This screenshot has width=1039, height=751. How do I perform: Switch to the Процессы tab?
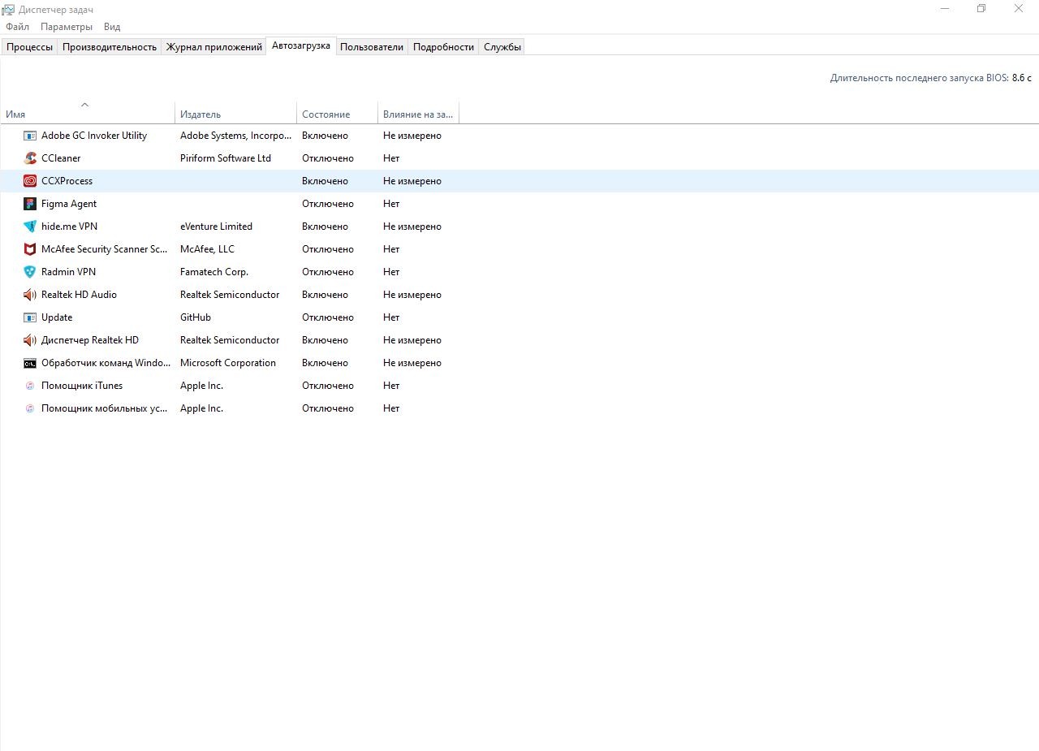[x=30, y=47]
